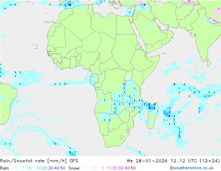This screenshot has height=171, width=221.
Task: Click the 'Snow:' legend label
Action: click(x=74, y=168)
